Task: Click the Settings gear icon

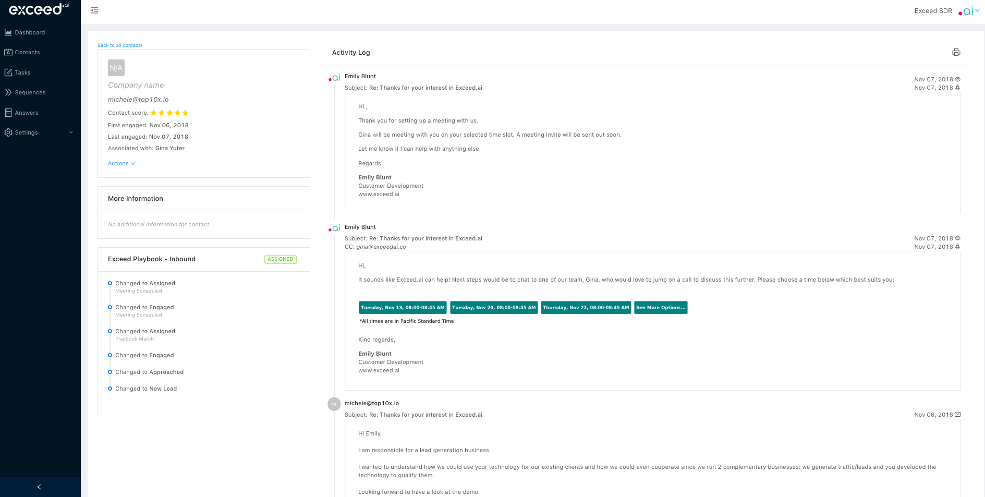Action: (8, 132)
